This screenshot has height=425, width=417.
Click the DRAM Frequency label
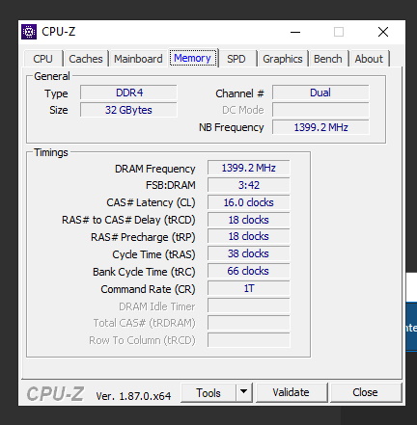[155, 169]
